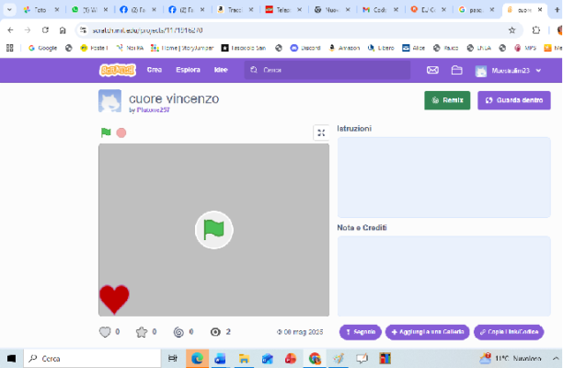563x368 pixels.
Task: Click the Remix button
Action: [447, 100]
